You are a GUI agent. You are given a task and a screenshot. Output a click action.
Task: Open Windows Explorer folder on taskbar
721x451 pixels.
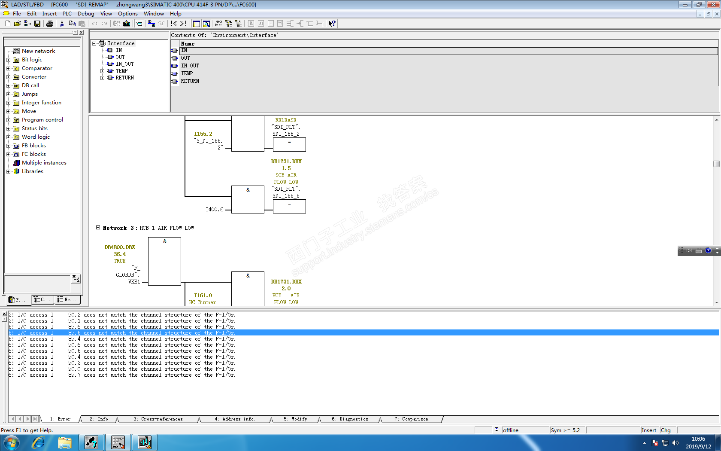point(65,442)
